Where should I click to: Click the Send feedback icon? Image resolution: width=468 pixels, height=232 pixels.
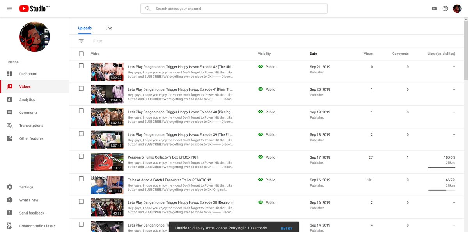click(10, 213)
